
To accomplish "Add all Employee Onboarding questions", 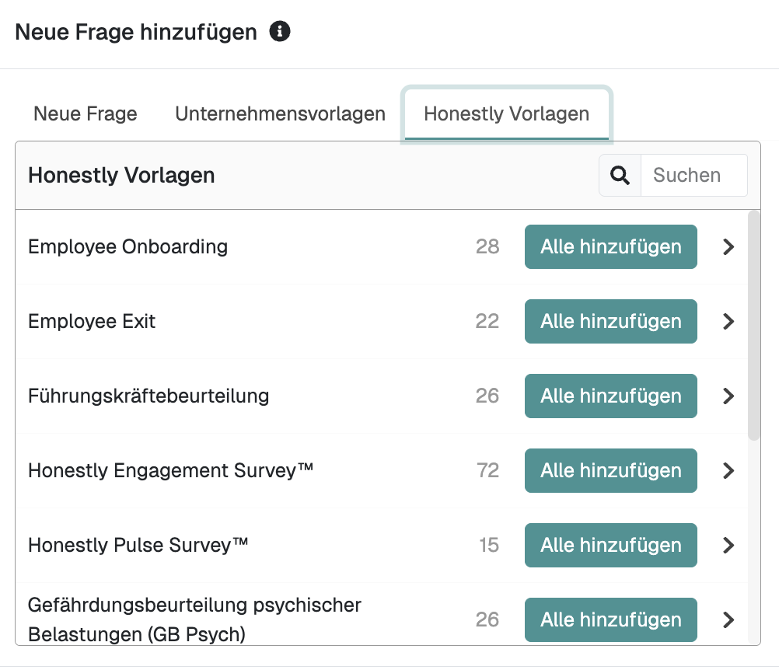I will pos(610,246).
